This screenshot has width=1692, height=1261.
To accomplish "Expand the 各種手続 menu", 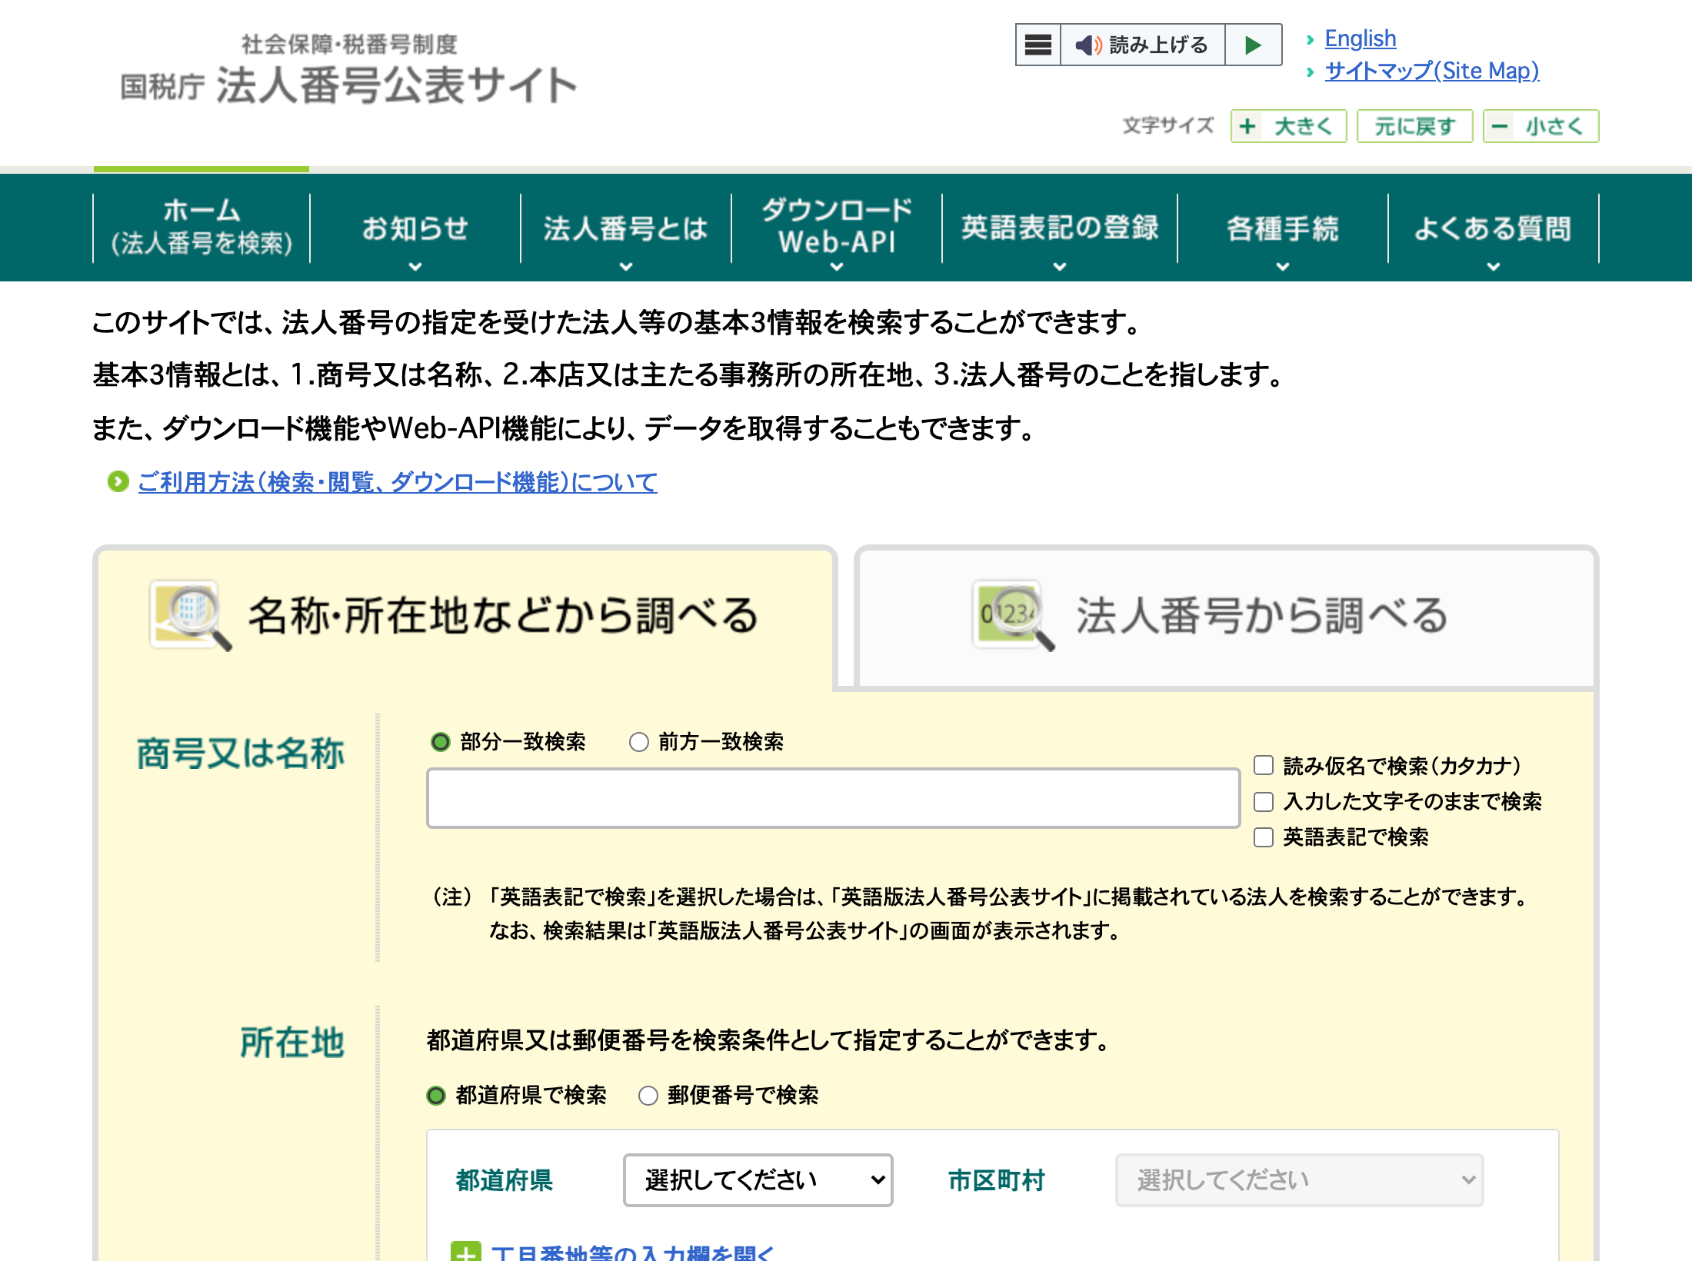I will (x=1283, y=228).
